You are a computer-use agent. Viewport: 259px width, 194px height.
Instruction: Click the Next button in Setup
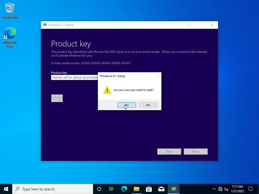[196, 152]
